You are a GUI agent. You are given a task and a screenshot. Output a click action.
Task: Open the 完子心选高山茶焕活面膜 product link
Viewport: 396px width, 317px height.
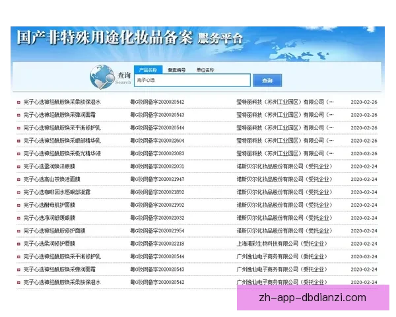[x=51, y=179]
